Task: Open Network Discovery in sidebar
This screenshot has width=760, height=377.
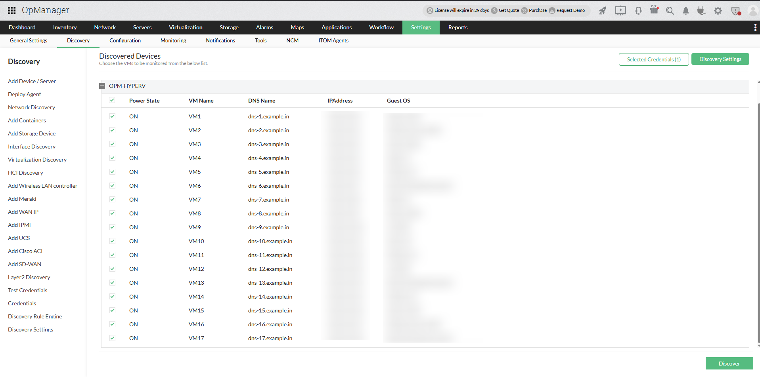Action: (x=31, y=107)
